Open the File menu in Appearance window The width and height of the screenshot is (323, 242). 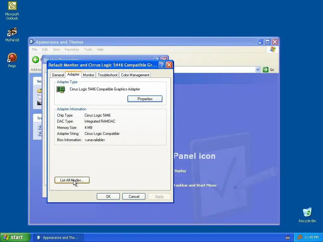click(x=34, y=49)
